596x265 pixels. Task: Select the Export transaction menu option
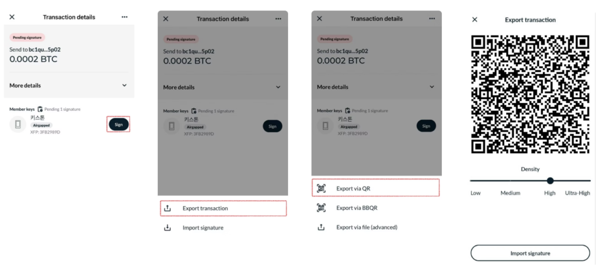223,208
